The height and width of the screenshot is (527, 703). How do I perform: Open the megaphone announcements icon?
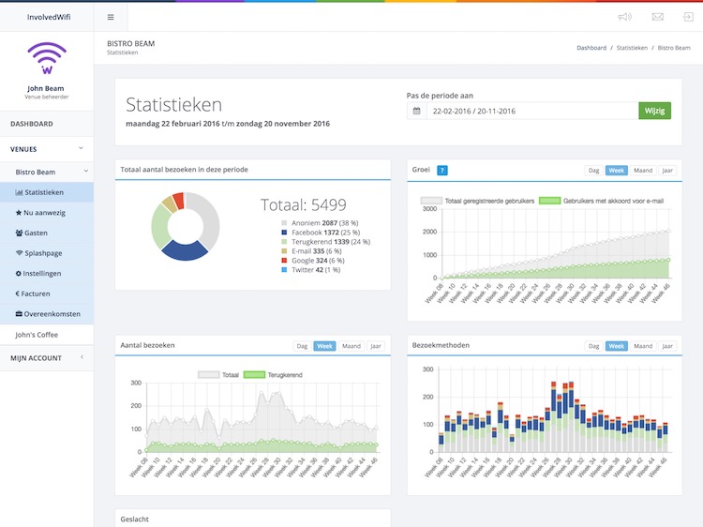[624, 17]
